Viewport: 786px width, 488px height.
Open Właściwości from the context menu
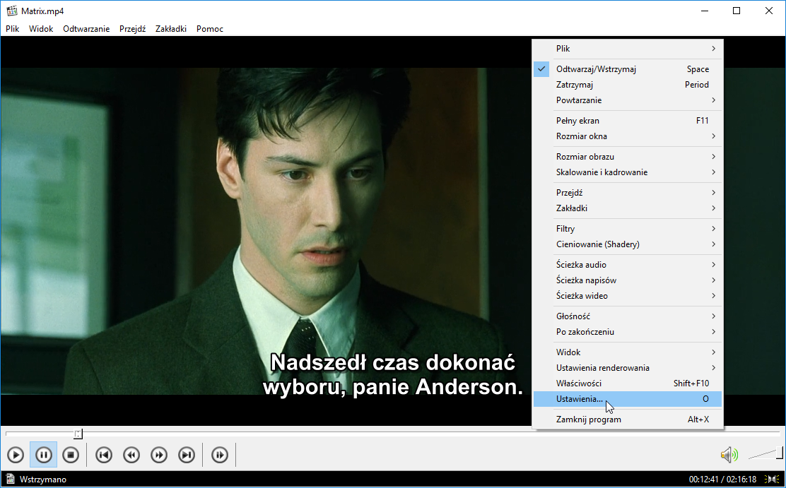627,383
